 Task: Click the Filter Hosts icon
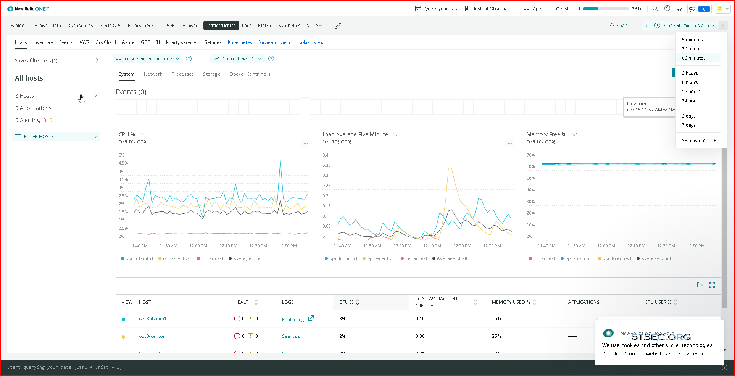18,136
